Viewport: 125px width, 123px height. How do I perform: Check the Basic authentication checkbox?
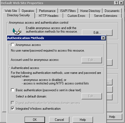[12, 90]
